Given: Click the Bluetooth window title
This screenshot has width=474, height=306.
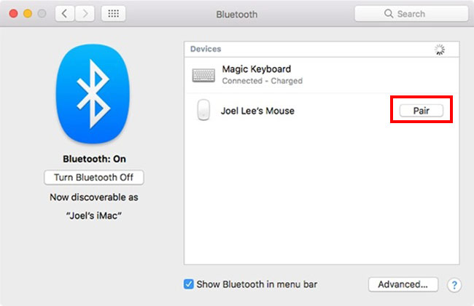Looking at the screenshot, I should click(237, 14).
